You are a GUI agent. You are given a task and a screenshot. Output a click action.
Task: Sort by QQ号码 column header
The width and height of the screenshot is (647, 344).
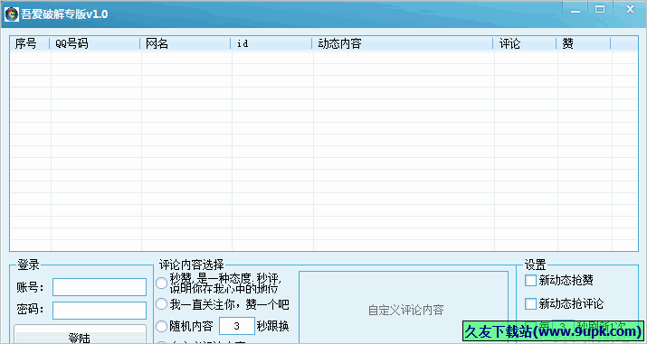[x=94, y=43]
